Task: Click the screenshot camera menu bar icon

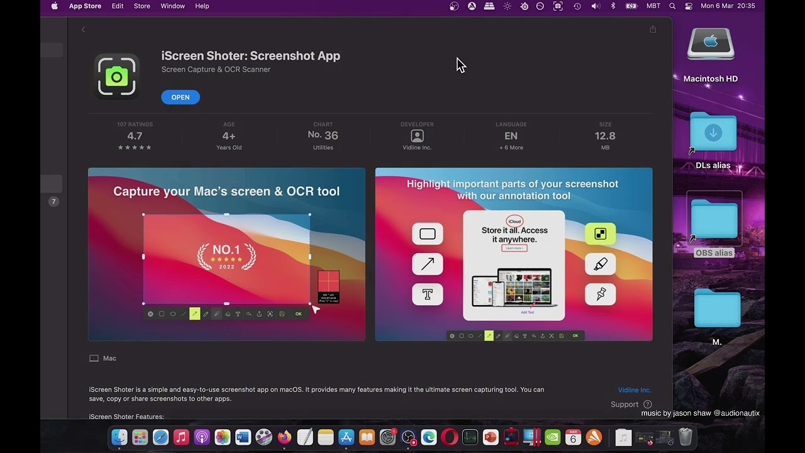Action: [x=558, y=6]
